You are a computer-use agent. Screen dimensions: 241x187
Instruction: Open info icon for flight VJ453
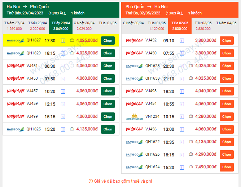(x=63, y=79)
